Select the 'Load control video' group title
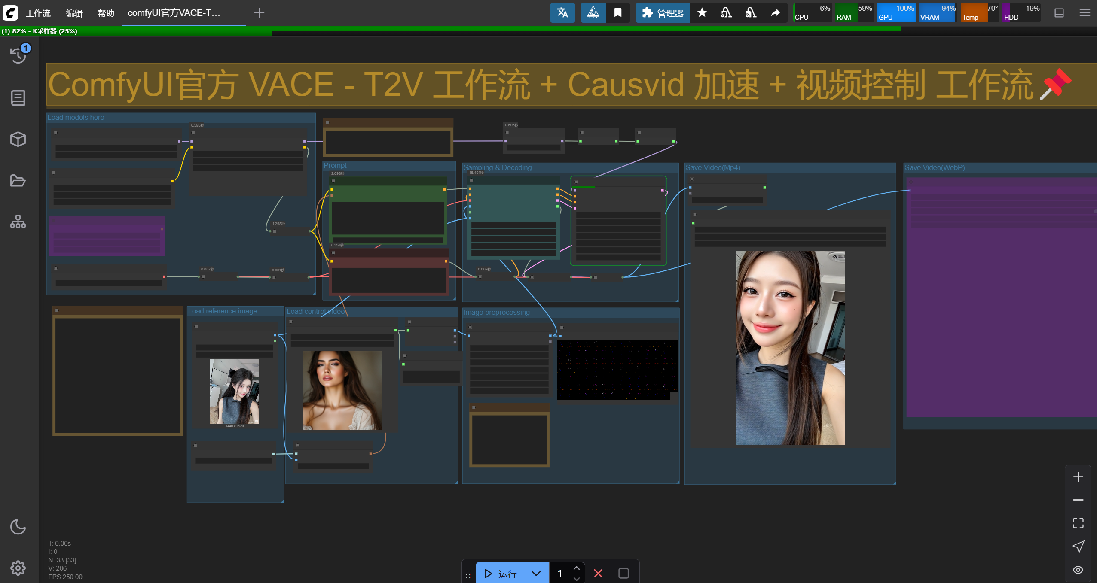The image size is (1097, 583). coord(316,311)
